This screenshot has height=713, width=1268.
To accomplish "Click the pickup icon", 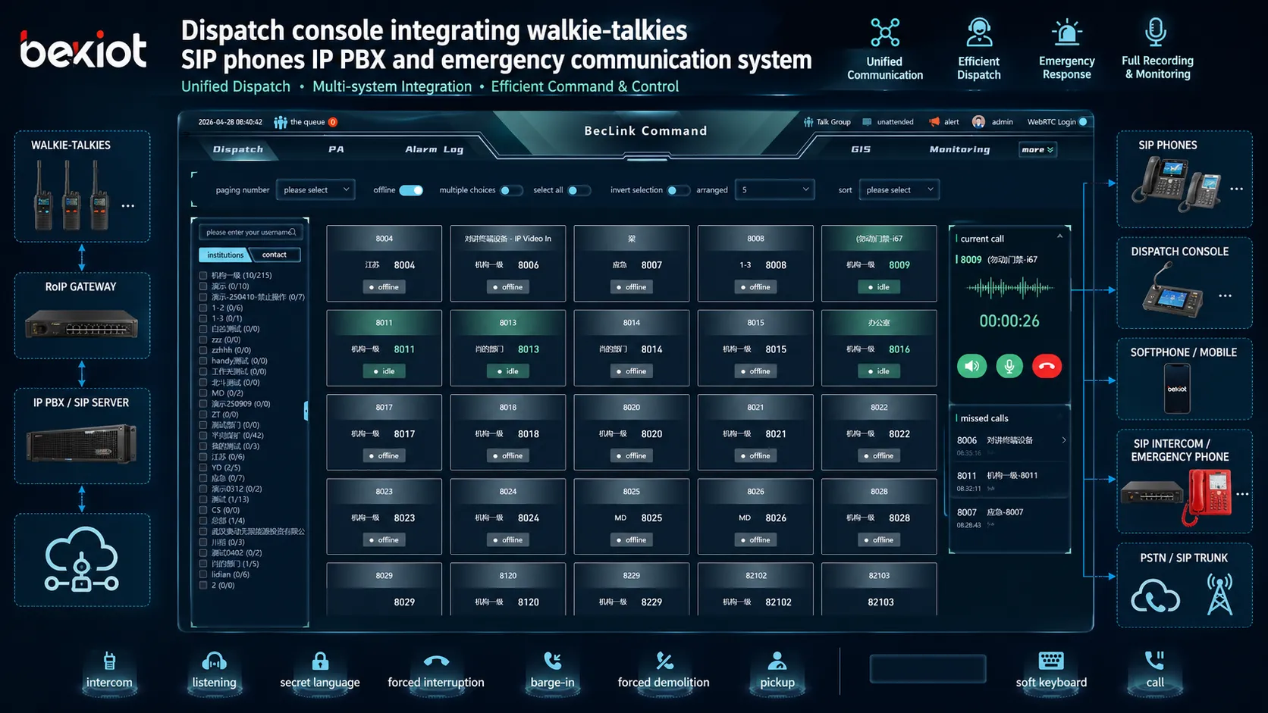I will (x=777, y=661).
